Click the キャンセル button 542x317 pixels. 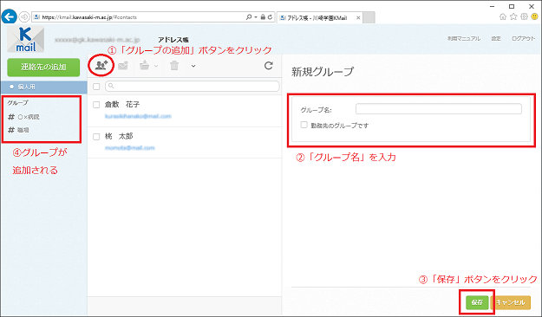[511, 302]
